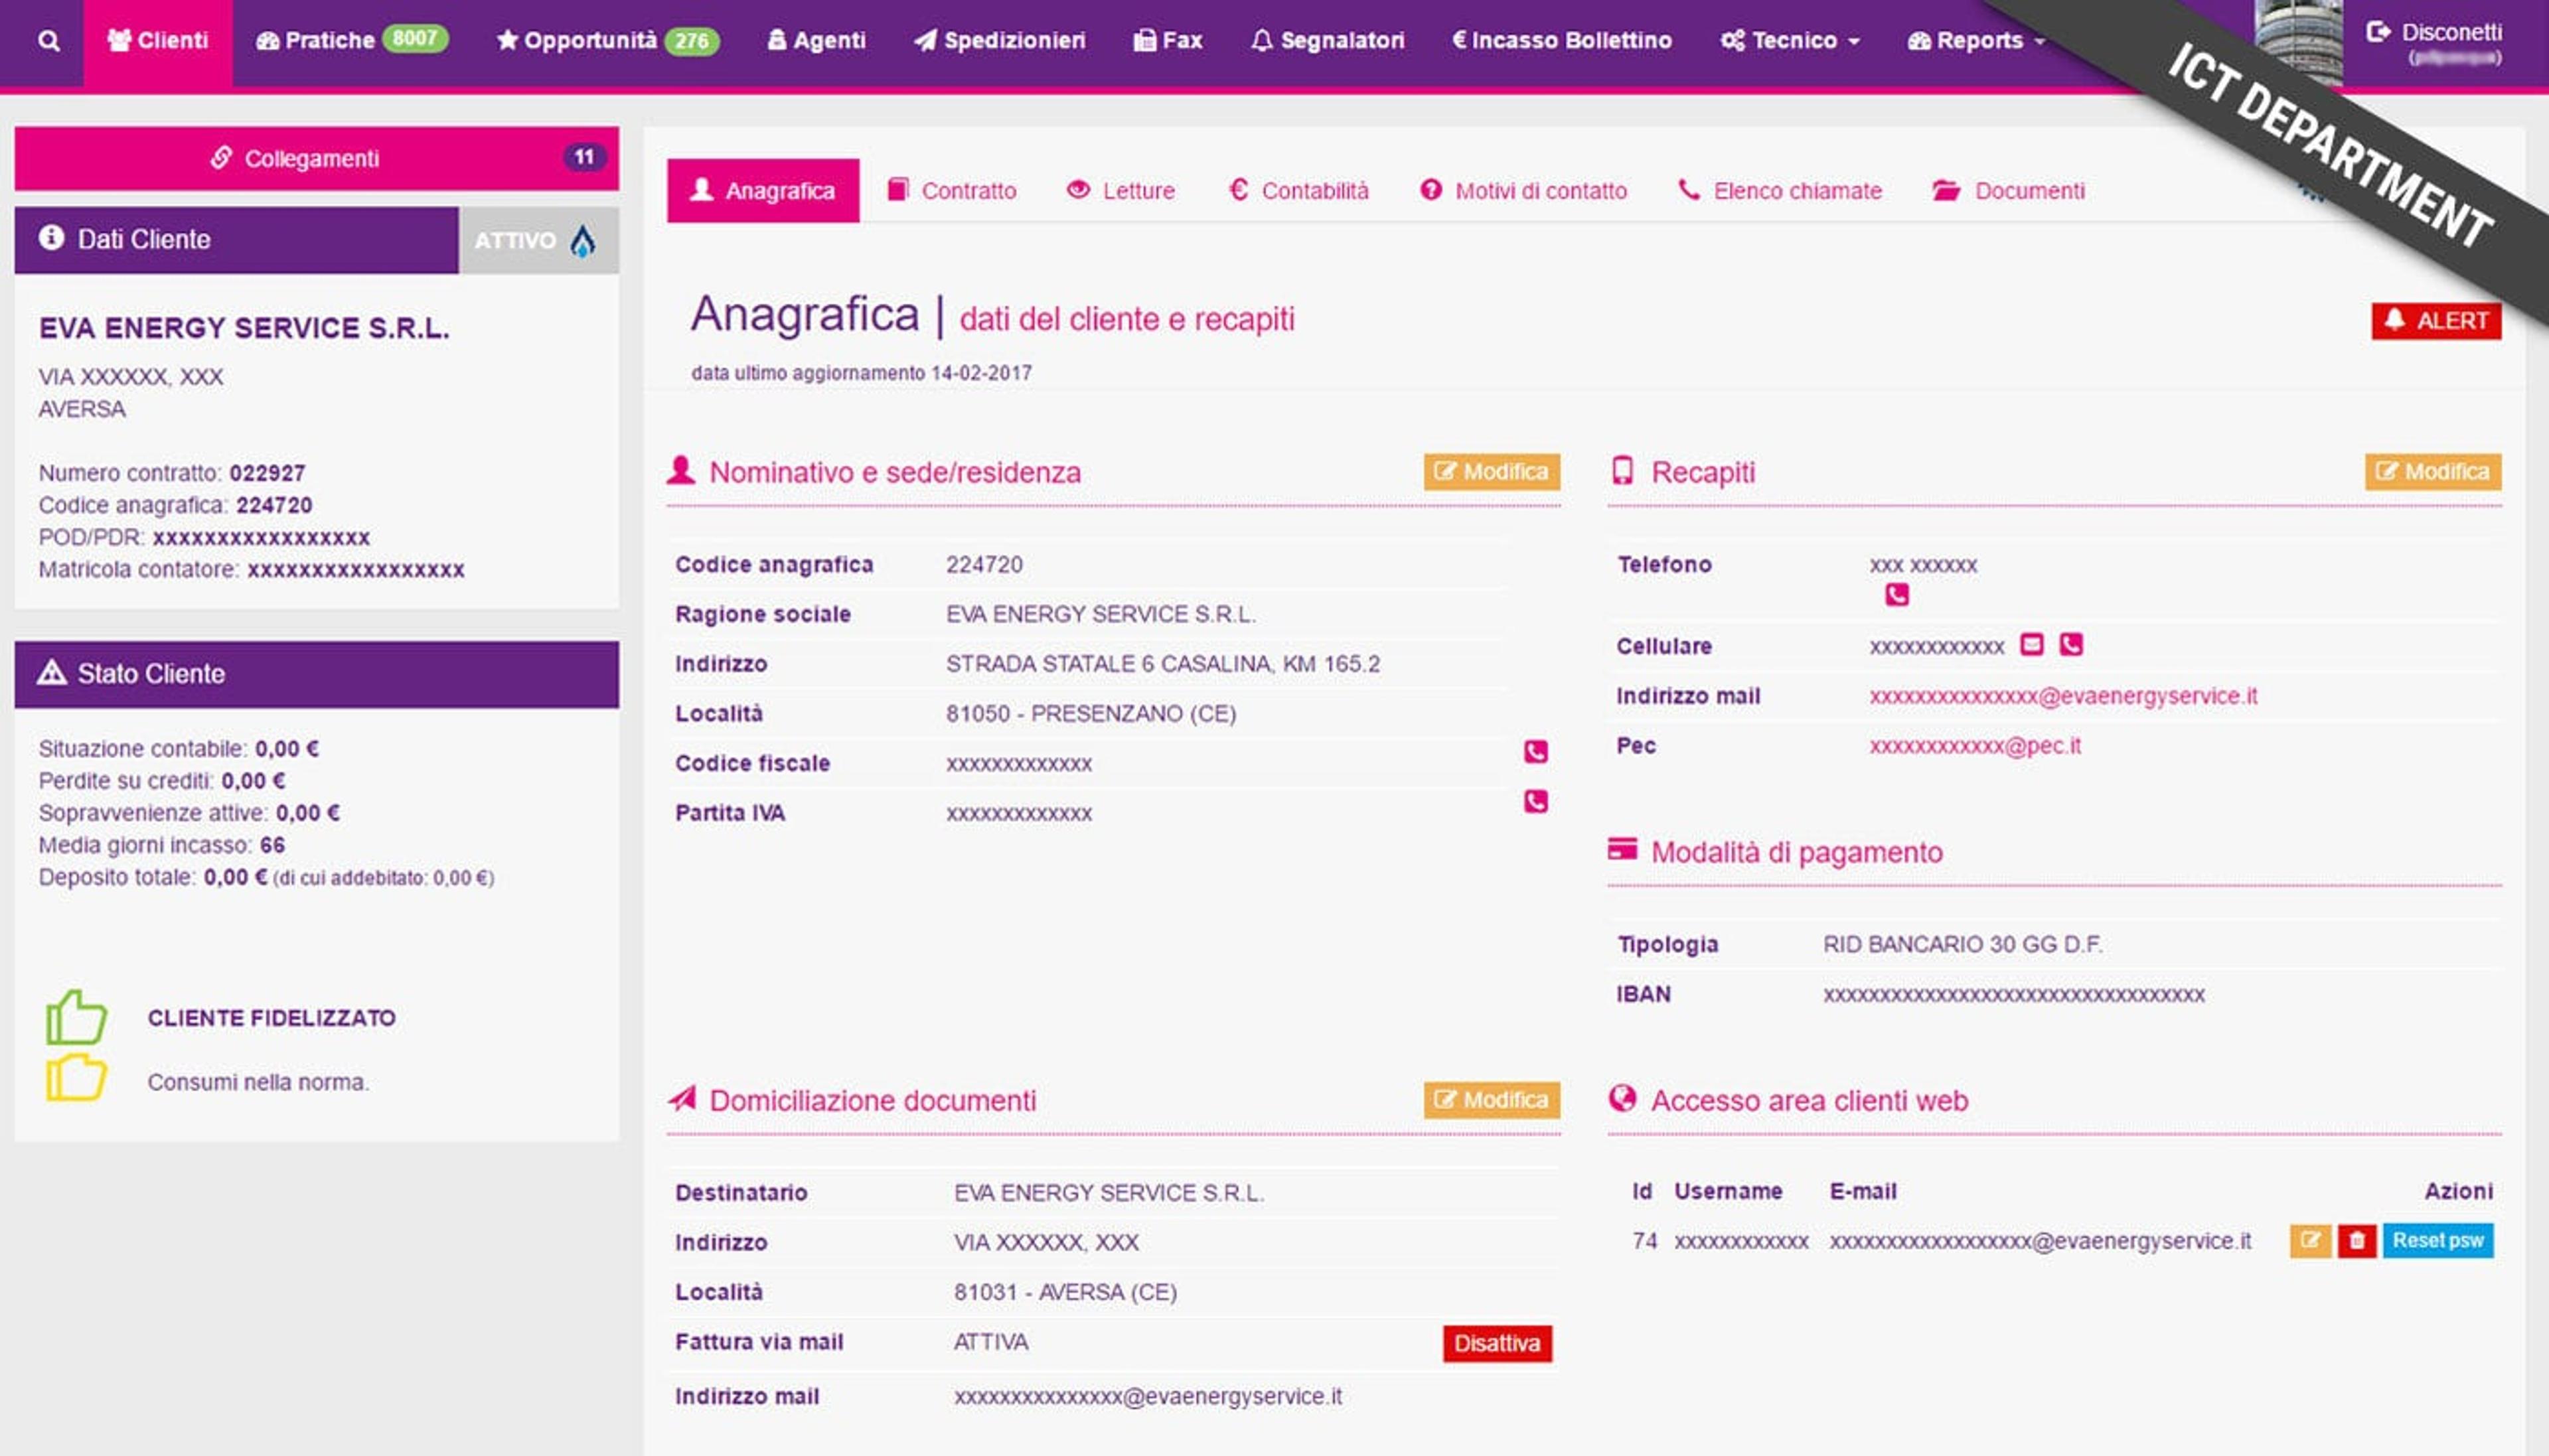This screenshot has width=2549, height=1456.
Task: Click the search magnifier icon in navbar
Action: click(x=48, y=41)
